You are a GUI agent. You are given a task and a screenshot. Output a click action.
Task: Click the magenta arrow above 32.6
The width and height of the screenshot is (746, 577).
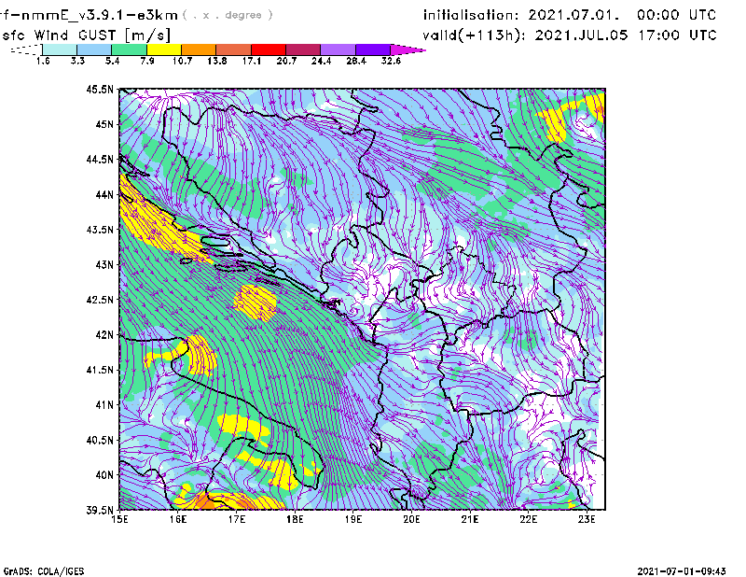coord(408,49)
